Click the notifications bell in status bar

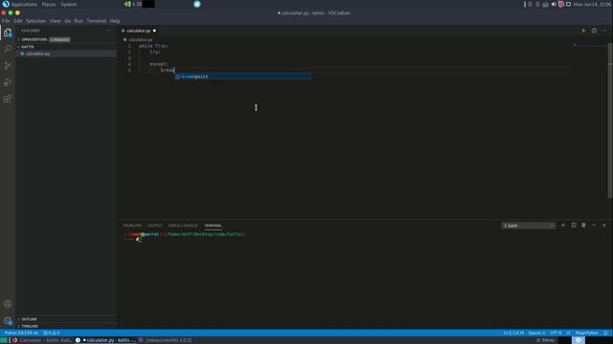605,333
